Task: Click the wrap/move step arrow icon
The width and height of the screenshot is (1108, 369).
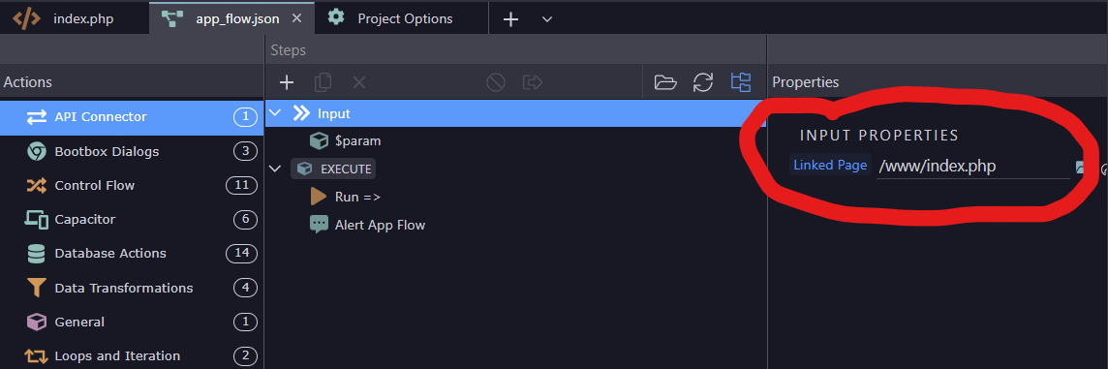Action: (533, 82)
